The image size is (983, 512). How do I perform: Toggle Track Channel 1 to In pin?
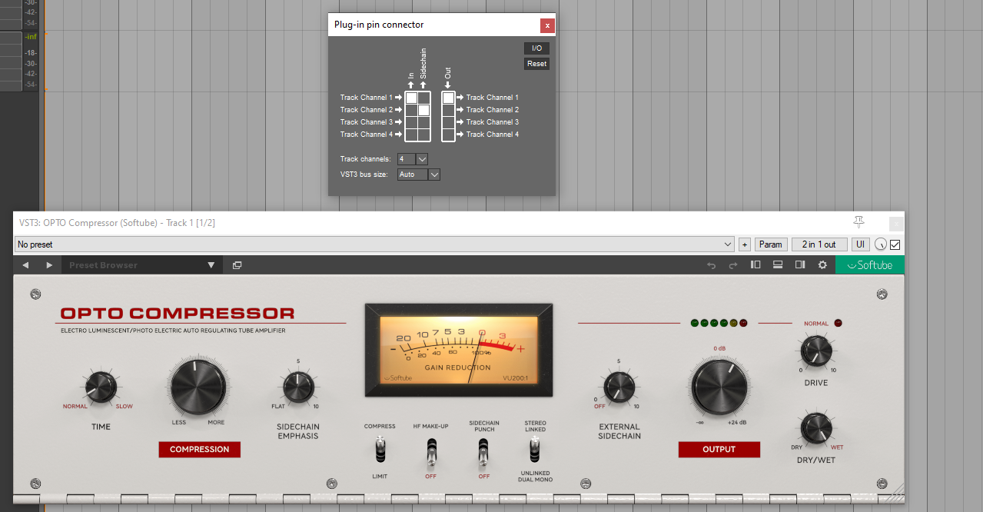[x=411, y=98]
